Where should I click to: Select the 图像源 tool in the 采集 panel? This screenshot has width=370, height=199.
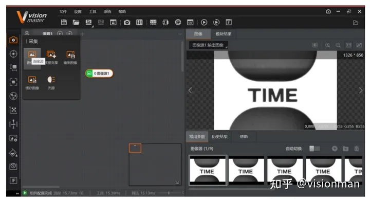(32, 58)
